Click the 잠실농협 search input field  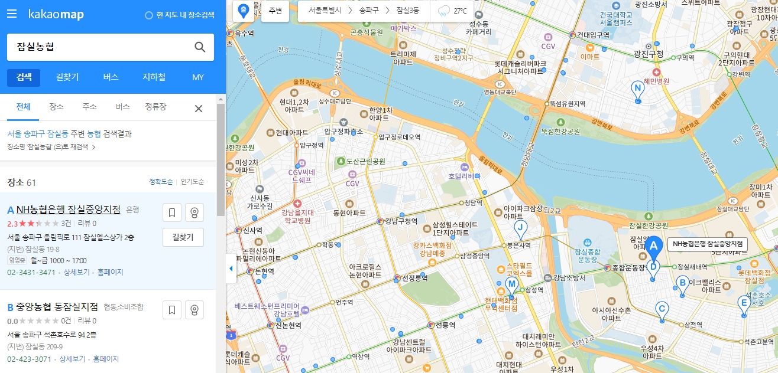[89, 47]
